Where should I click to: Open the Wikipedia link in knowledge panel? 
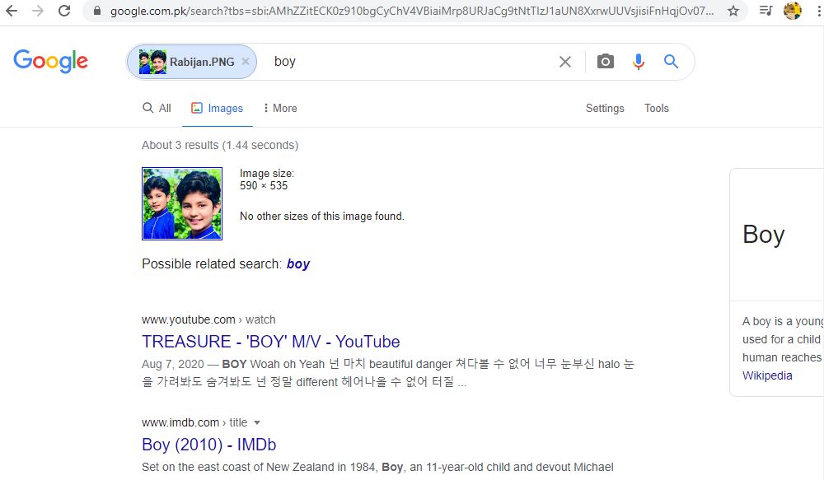pyautogui.click(x=766, y=375)
